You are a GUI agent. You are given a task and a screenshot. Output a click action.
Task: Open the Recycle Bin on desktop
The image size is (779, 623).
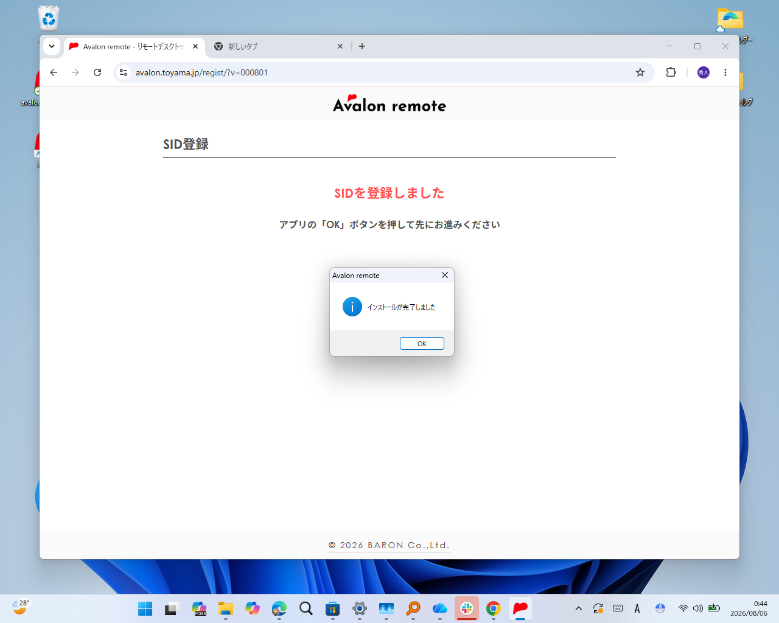(49, 18)
